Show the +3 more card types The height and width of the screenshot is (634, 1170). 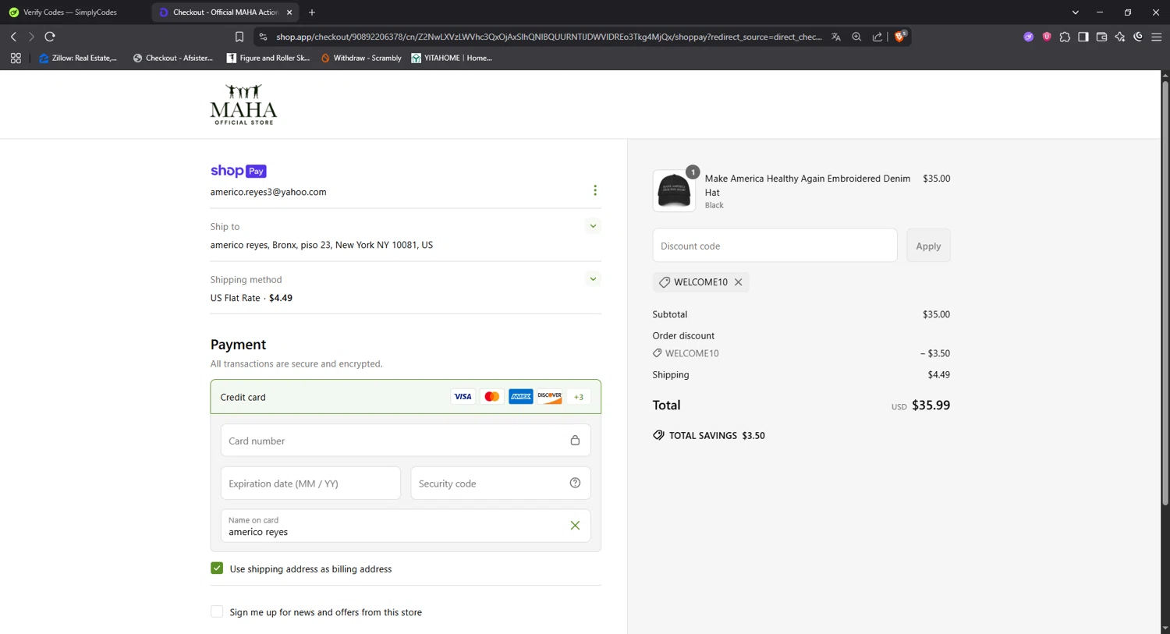pyautogui.click(x=579, y=397)
